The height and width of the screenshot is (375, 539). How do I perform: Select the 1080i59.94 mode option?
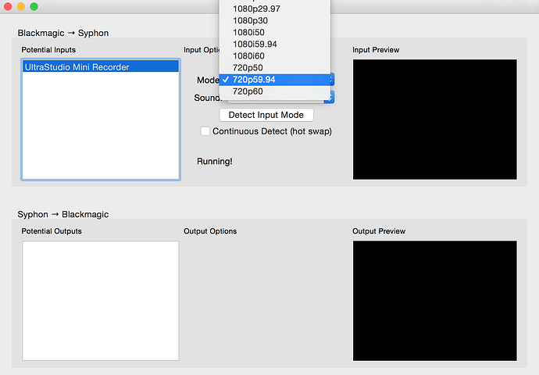[255, 44]
